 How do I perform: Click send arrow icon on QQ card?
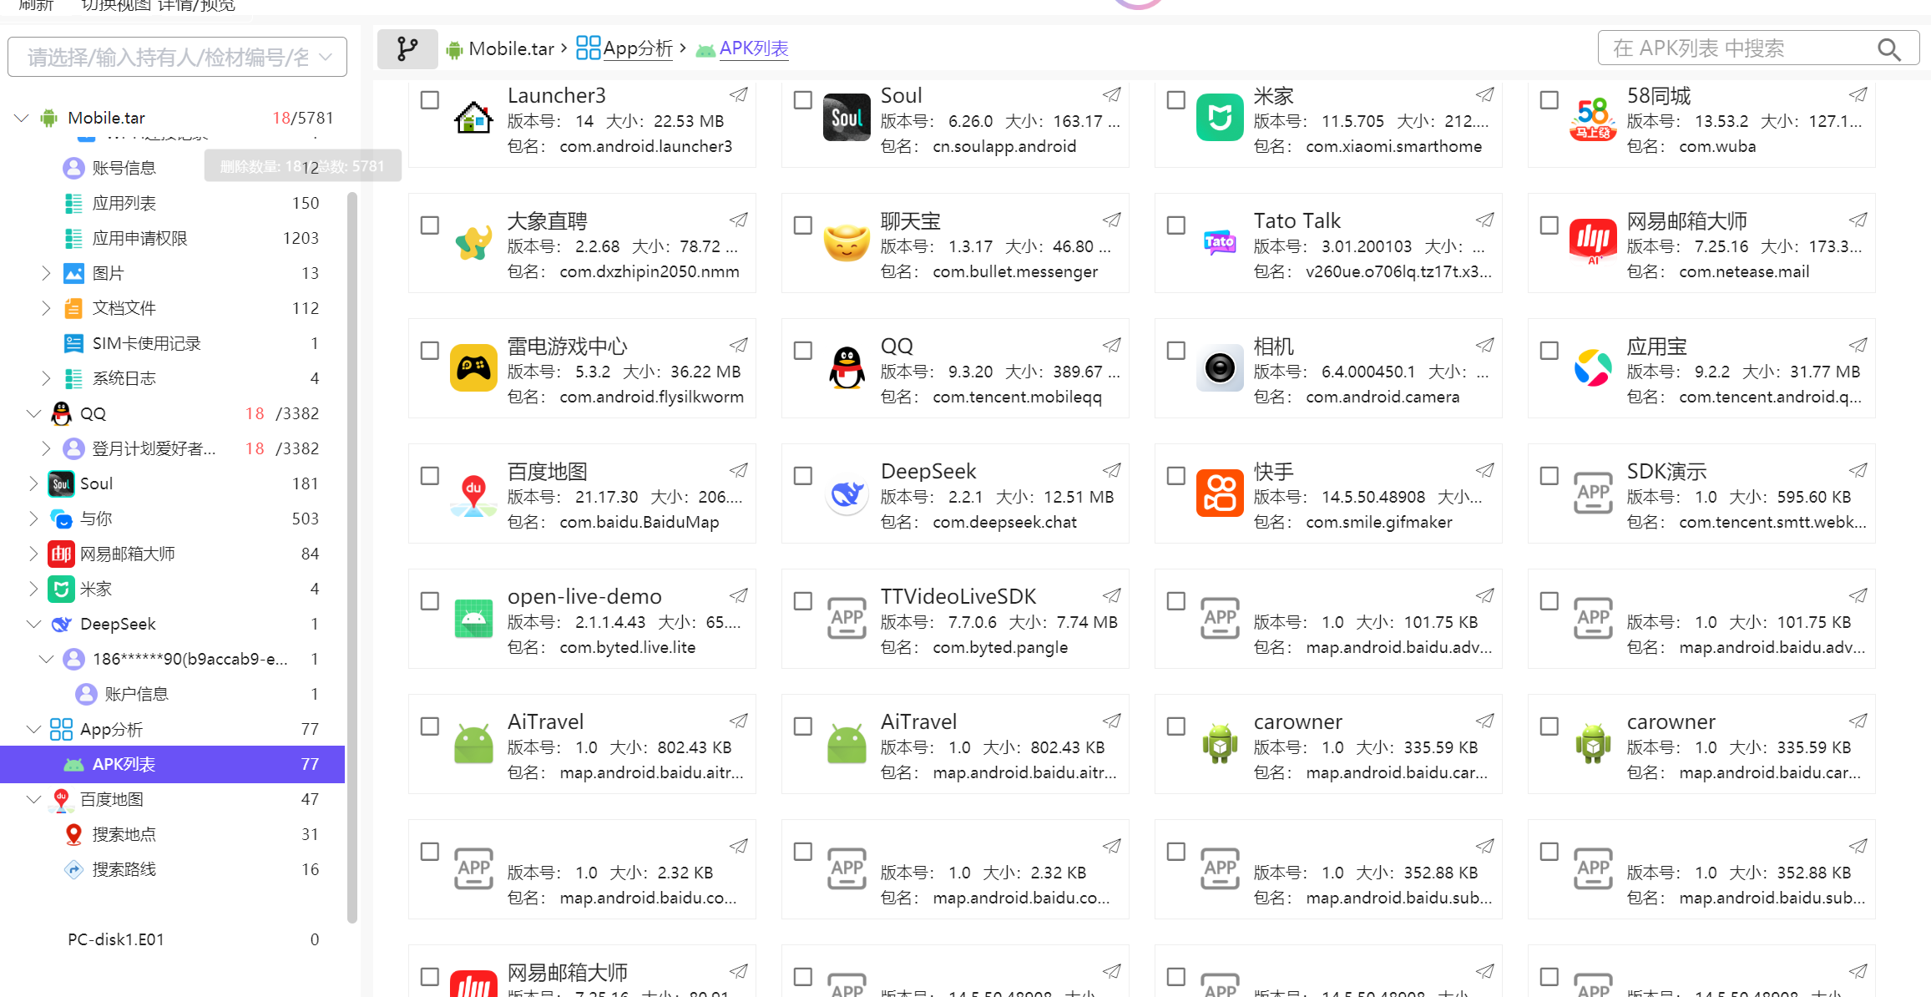click(1112, 346)
